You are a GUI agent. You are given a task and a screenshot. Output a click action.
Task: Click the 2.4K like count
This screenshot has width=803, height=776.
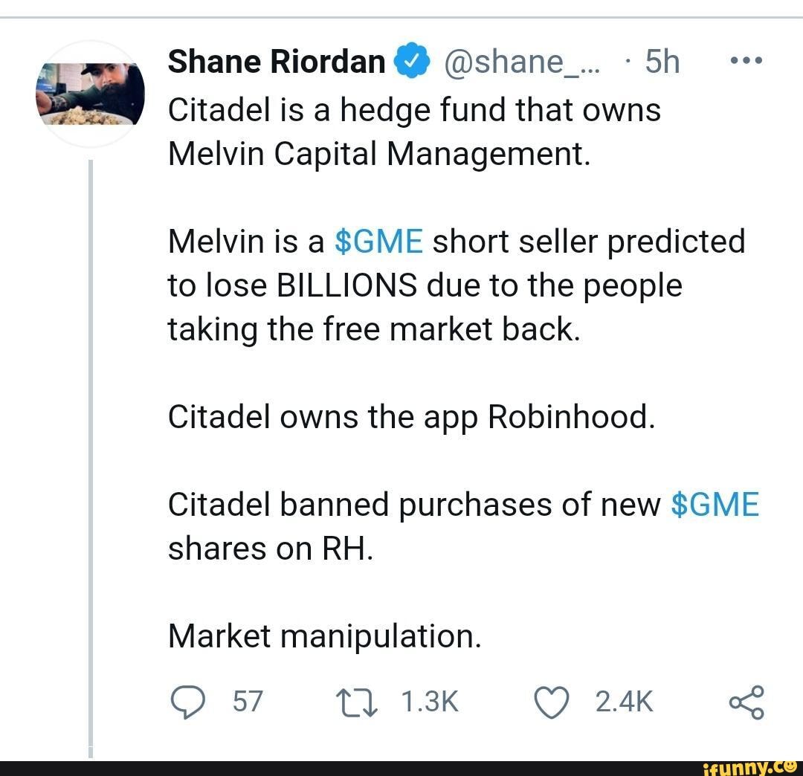click(623, 699)
